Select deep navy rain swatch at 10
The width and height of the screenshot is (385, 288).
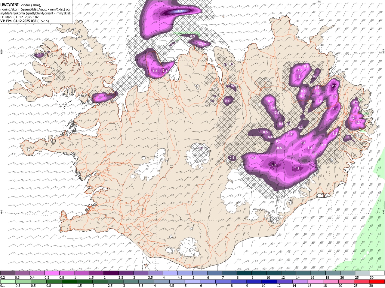pos(269,281)
